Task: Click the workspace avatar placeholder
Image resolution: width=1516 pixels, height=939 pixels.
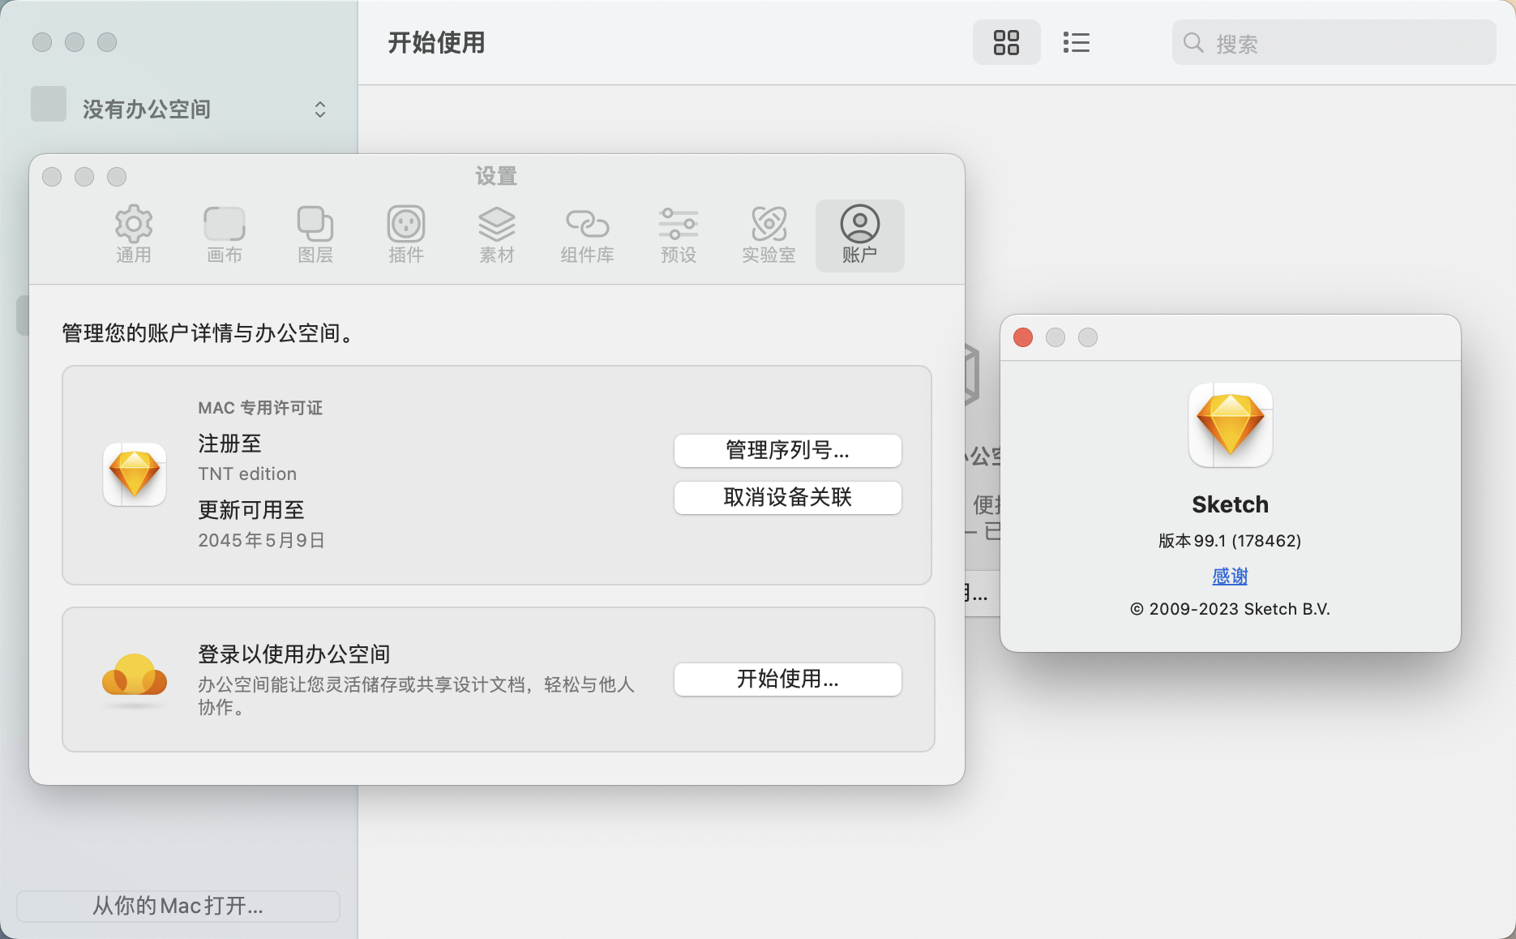Action: click(x=49, y=105)
